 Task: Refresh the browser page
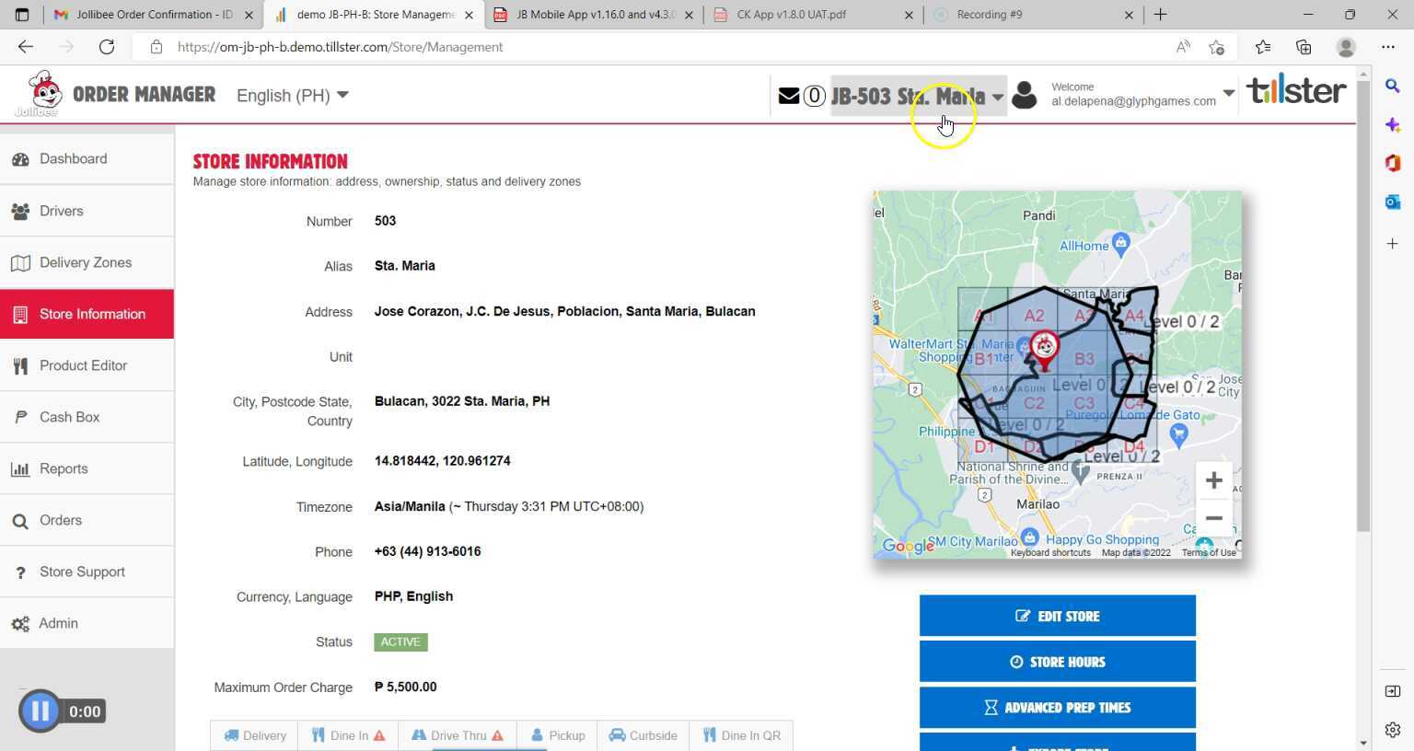107,47
